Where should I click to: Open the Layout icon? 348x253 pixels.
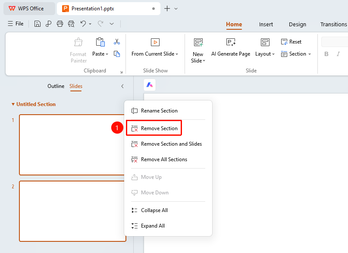click(x=265, y=42)
